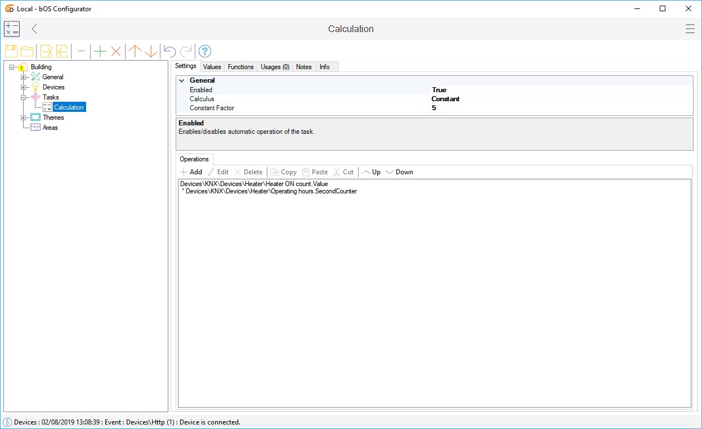Click the purple undo arrow icon
The width and height of the screenshot is (702, 429).
(x=169, y=51)
